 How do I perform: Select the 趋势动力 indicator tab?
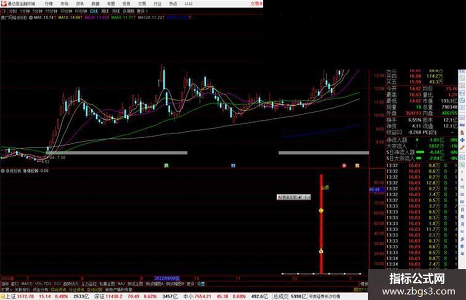[71, 284]
